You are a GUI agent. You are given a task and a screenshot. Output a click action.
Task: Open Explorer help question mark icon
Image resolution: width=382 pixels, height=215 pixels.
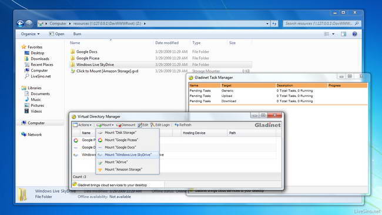pos(355,34)
